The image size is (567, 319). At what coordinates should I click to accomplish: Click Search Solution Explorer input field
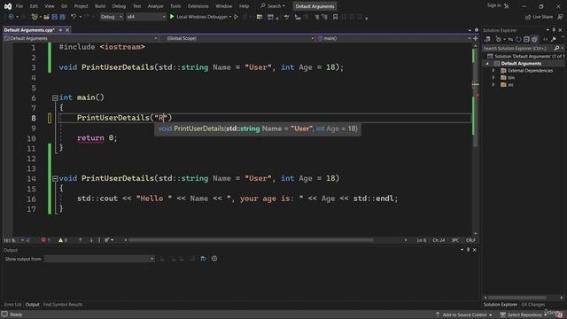pyautogui.click(x=518, y=48)
